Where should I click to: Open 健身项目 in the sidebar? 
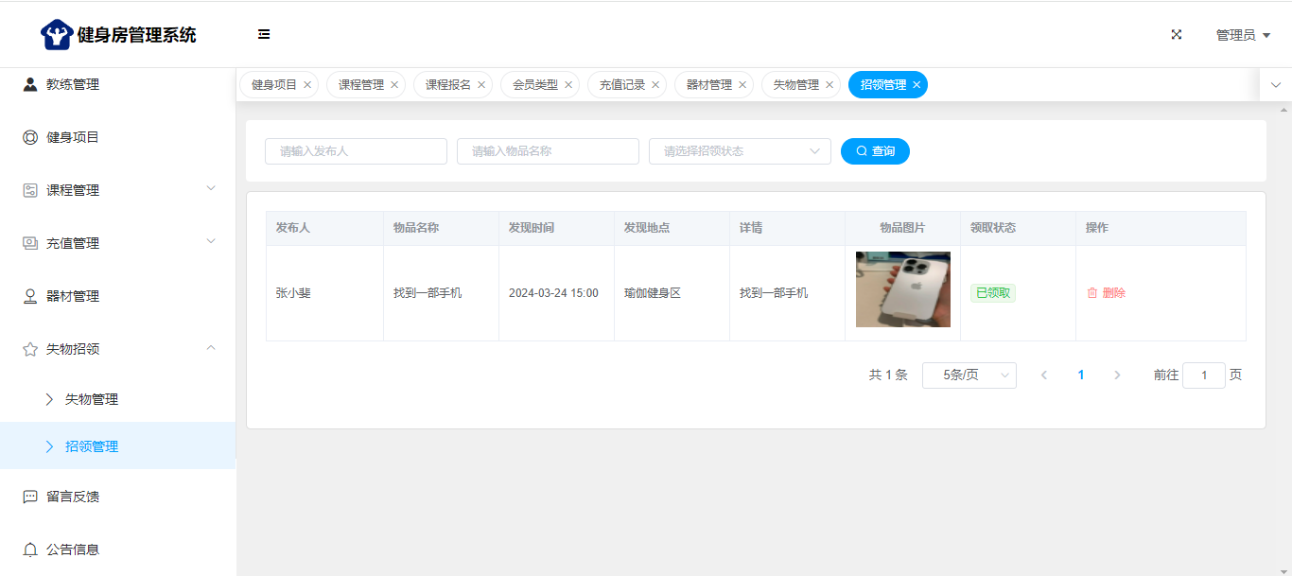pos(73,137)
